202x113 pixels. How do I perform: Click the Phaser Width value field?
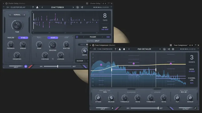point(83,45)
